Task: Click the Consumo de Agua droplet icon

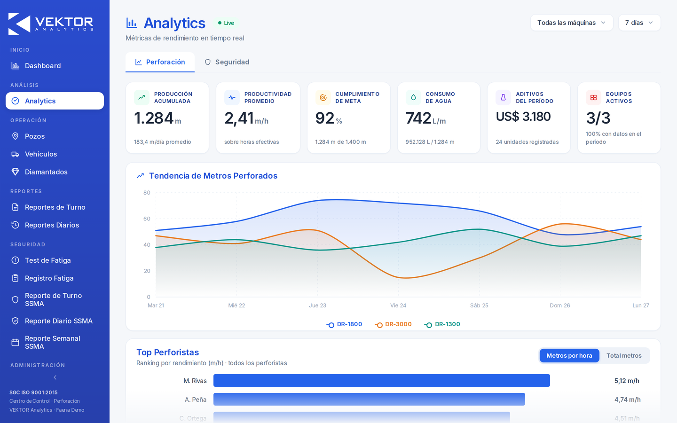Action: [413, 97]
